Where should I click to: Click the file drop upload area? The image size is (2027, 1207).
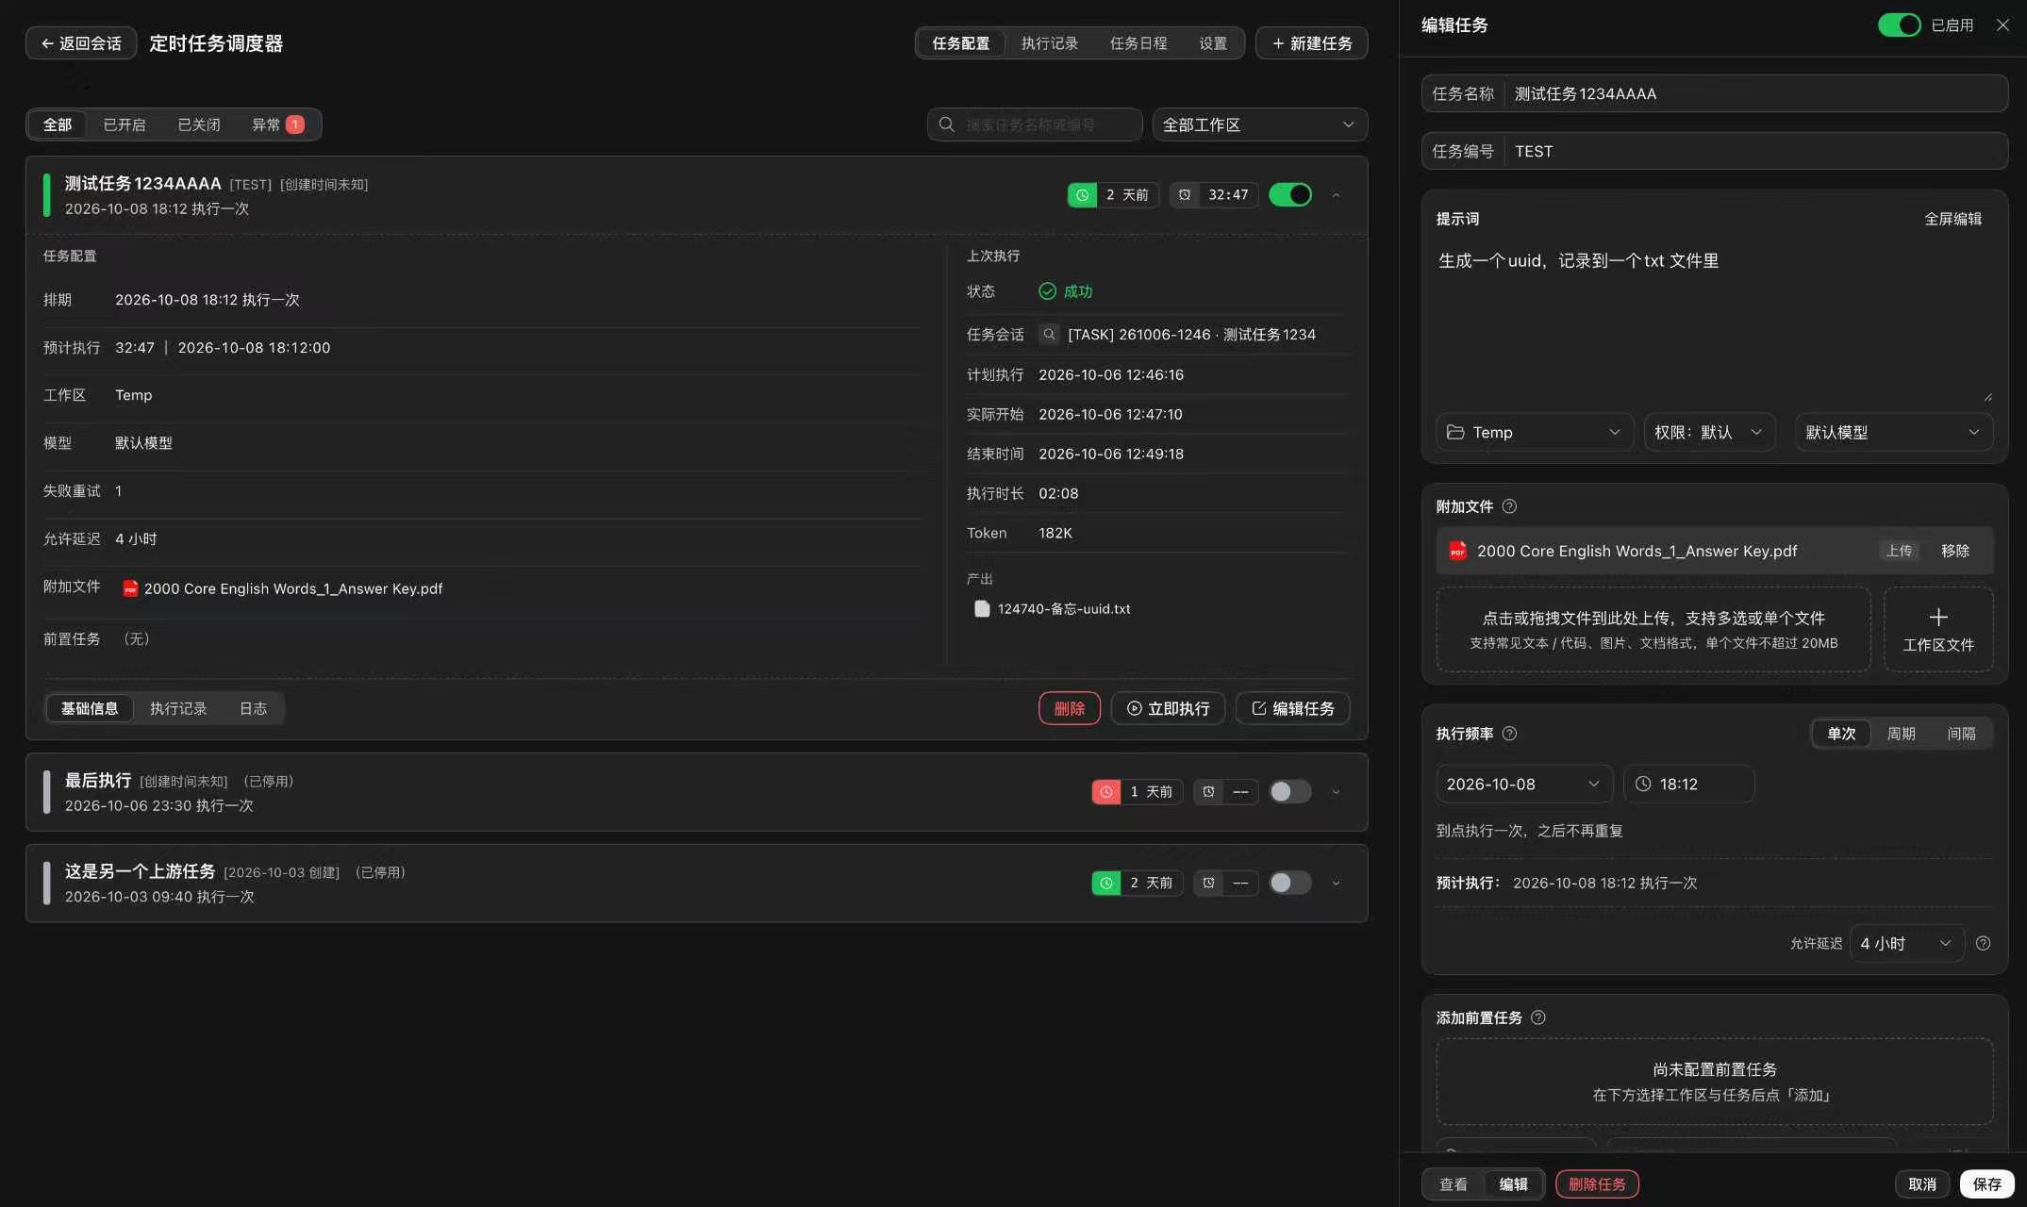1653,630
